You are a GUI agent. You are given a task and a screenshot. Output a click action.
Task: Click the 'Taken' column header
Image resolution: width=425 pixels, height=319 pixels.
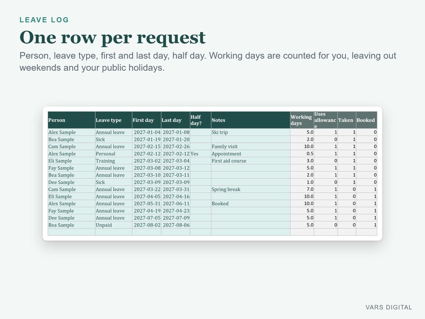tap(347, 120)
